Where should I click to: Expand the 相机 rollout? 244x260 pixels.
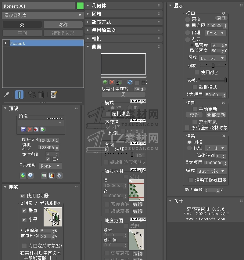tap(124, 38)
